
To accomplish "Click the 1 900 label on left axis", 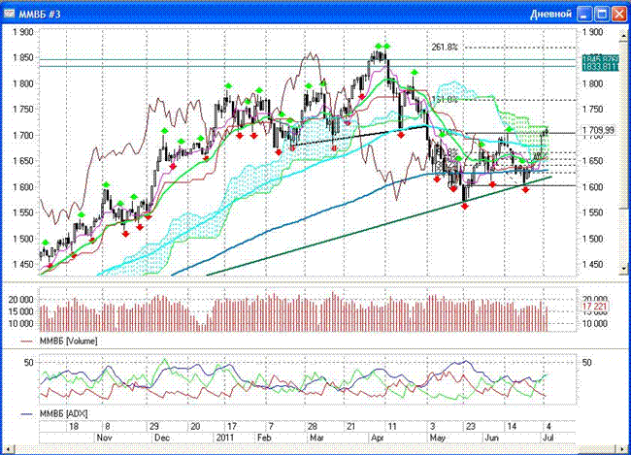I will (x=22, y=32).
